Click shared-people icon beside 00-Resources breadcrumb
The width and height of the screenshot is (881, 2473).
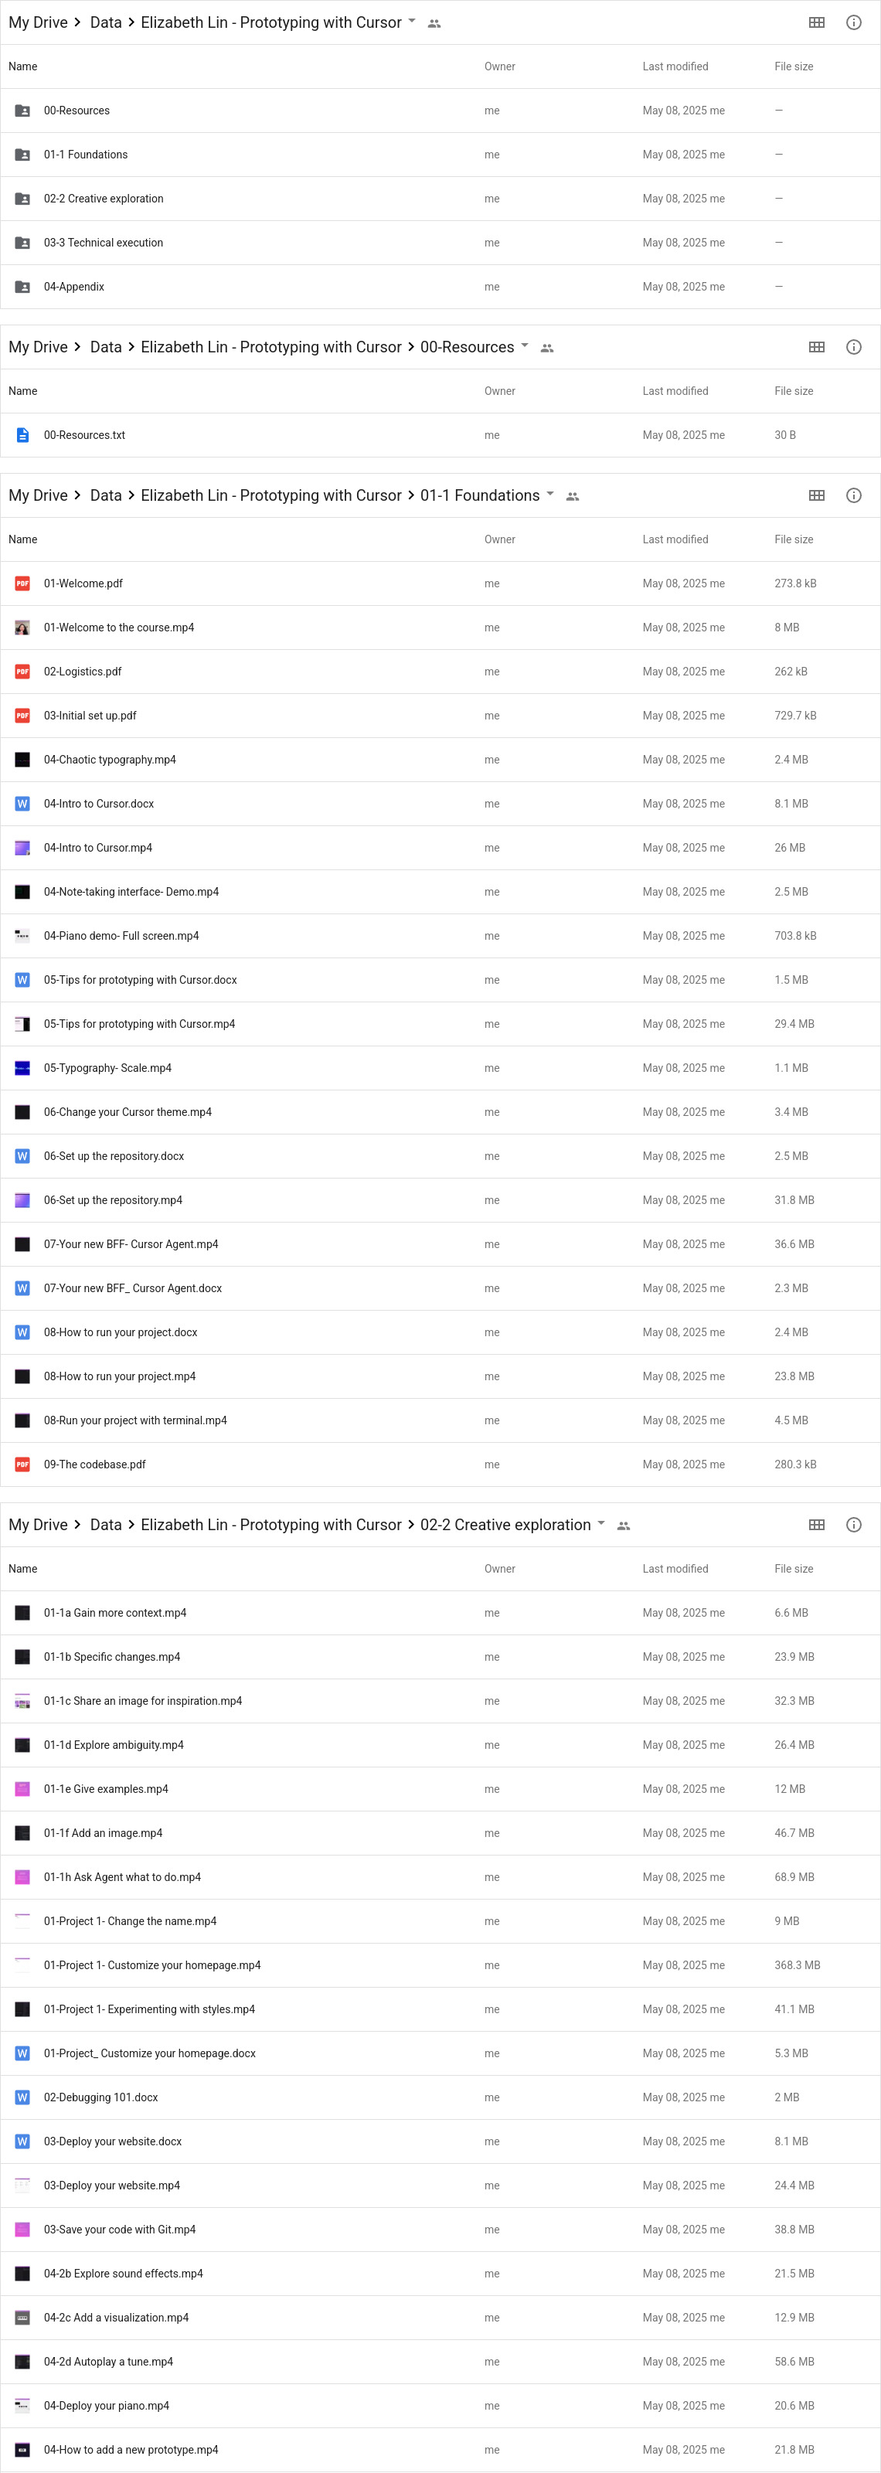[547, 349]
